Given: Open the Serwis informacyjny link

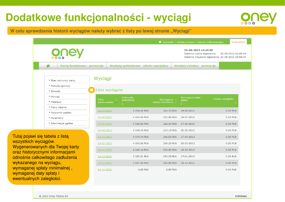Looking at the screenshot, I should tap(210, 42).
